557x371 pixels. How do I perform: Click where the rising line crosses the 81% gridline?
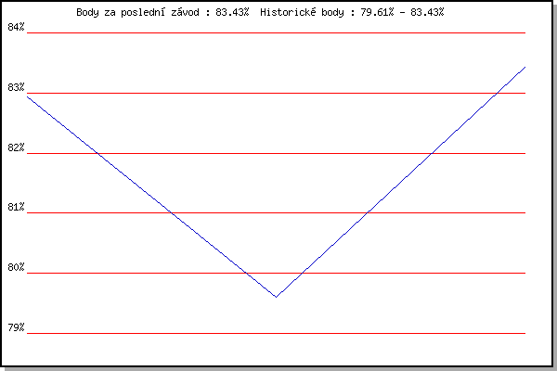[369, 212]
